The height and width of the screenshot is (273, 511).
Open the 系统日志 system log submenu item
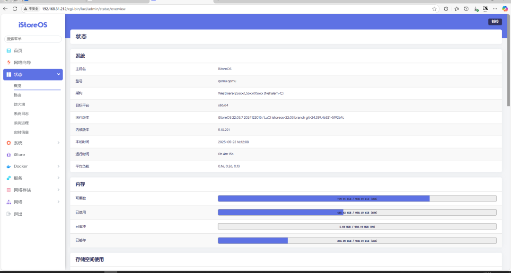coord(21,114)
